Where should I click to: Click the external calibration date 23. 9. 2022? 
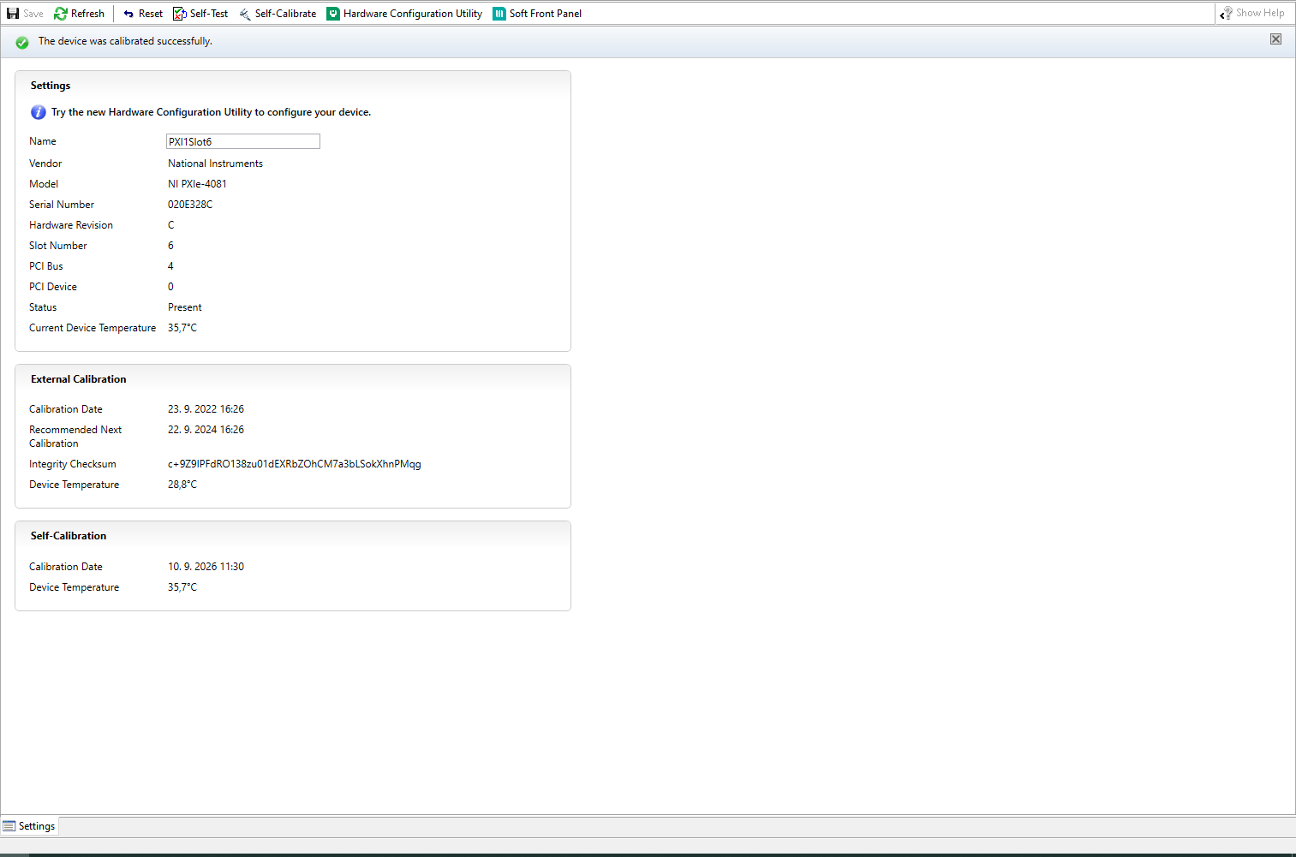tap(206, 409)
